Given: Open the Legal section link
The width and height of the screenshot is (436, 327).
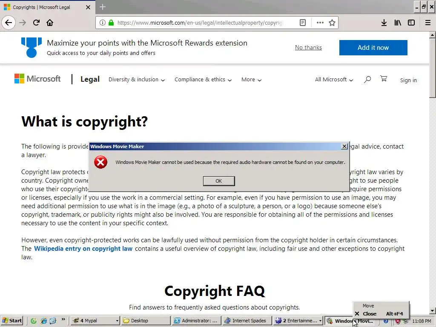Looking at the screenshot, I should [x=90, y=79].
